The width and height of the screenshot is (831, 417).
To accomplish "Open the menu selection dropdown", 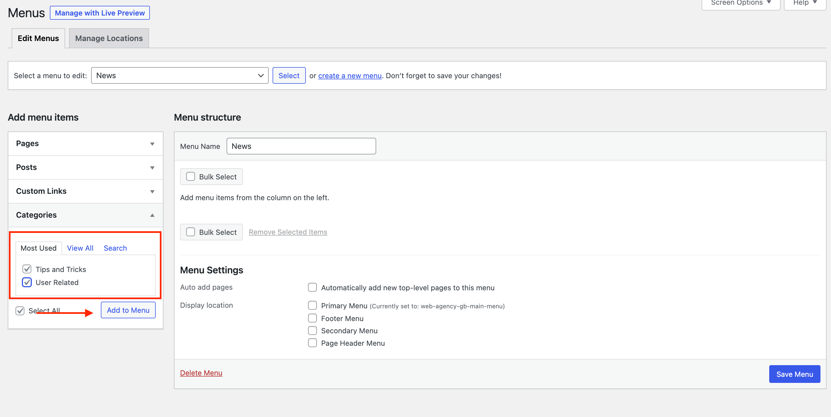I will (180, 76).
